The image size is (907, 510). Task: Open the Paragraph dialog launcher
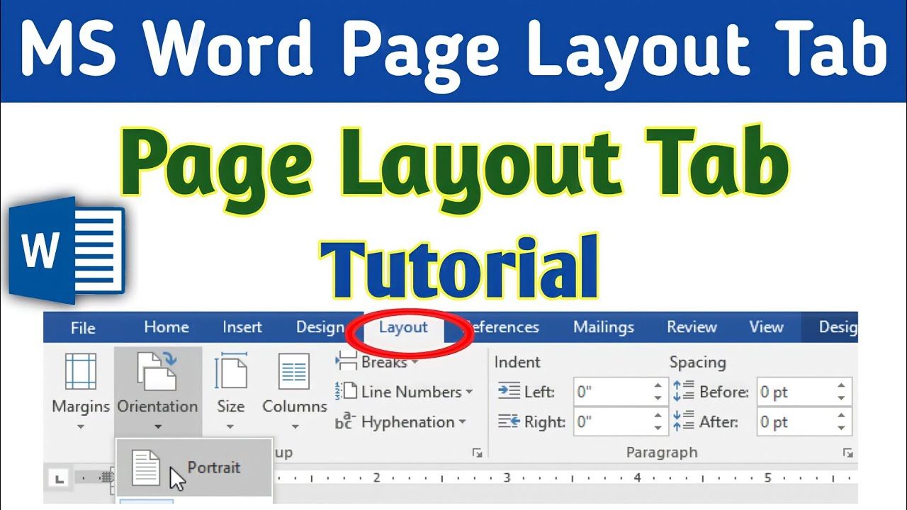tap(847, 453)
